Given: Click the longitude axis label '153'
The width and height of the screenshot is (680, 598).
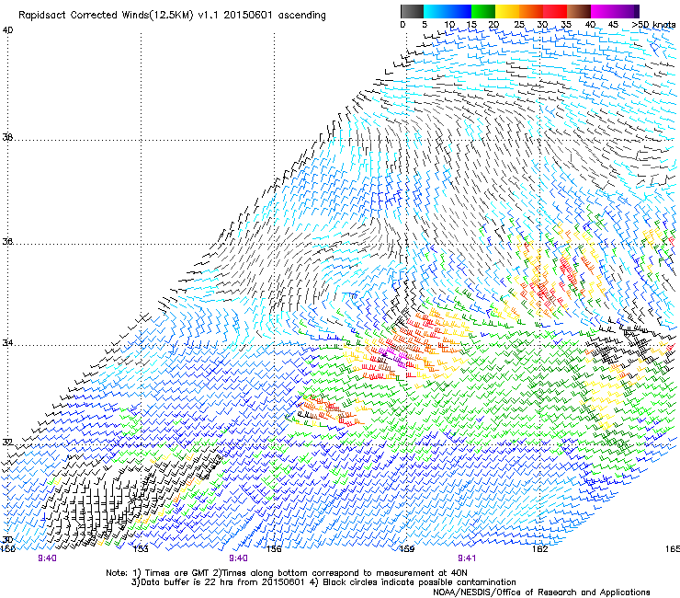Looking at the screenshot, I should 141,549.
